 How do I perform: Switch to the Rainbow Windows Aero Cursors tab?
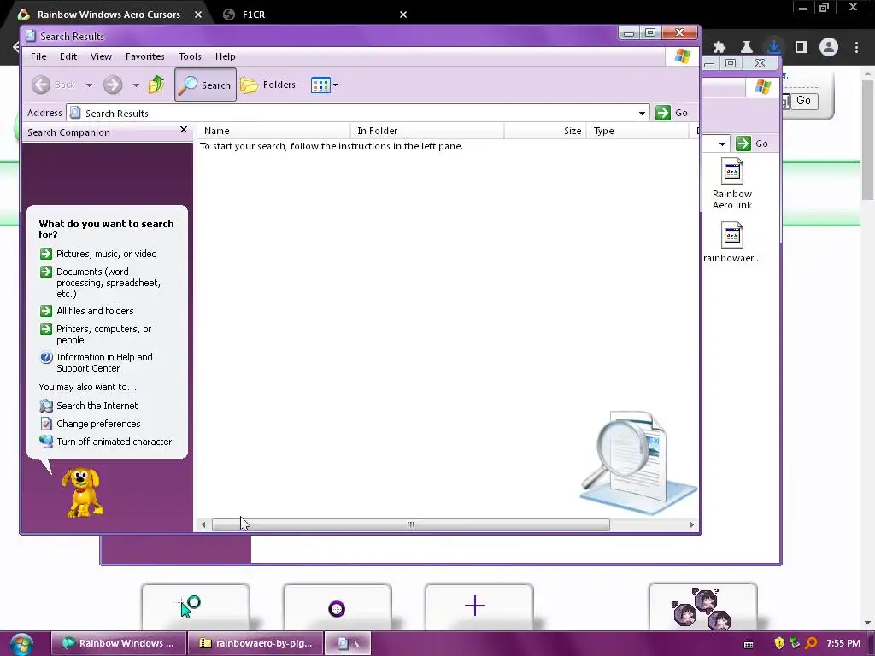tap(109, 15)
